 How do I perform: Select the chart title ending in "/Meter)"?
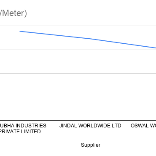[x=13, y=13]
